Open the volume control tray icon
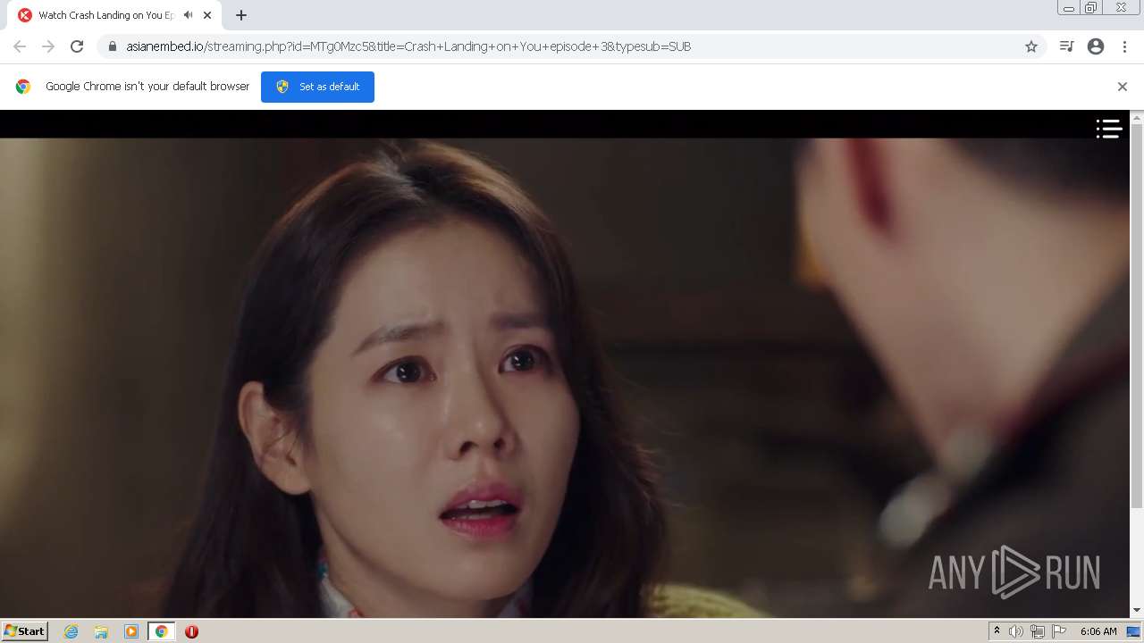The image size is (1144, 643). [1016, 631]
